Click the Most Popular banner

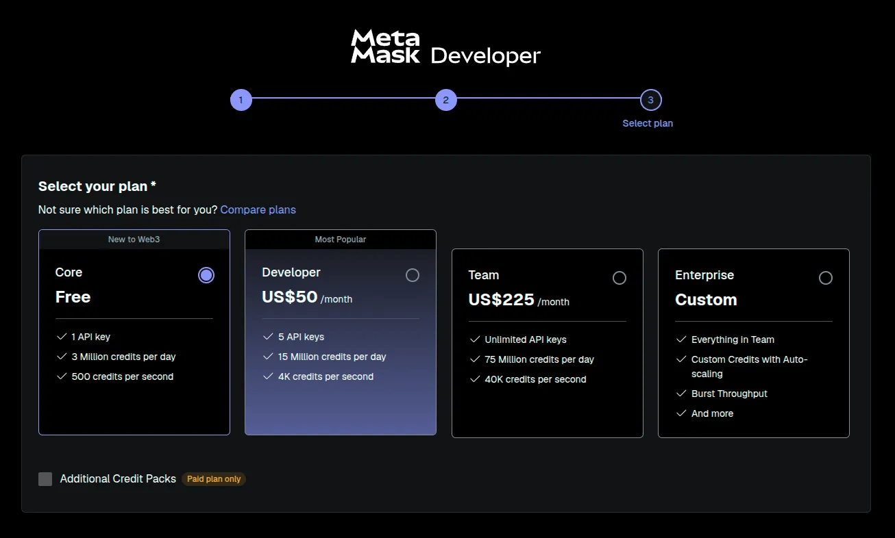341,240
